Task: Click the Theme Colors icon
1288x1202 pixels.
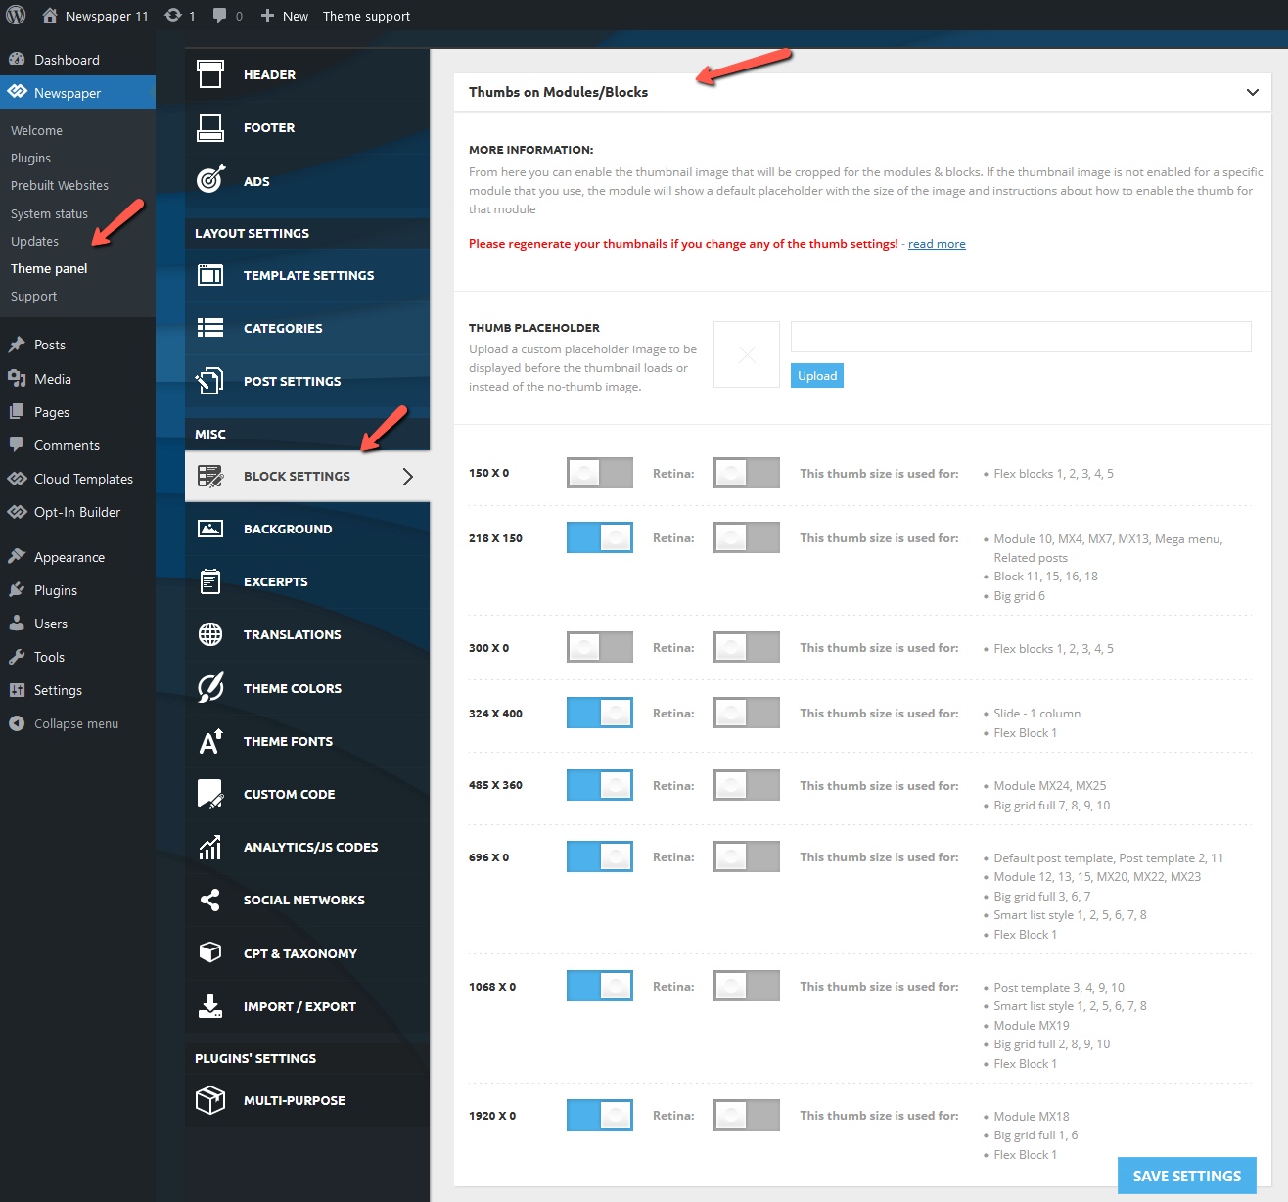Action: click(210, 688)
